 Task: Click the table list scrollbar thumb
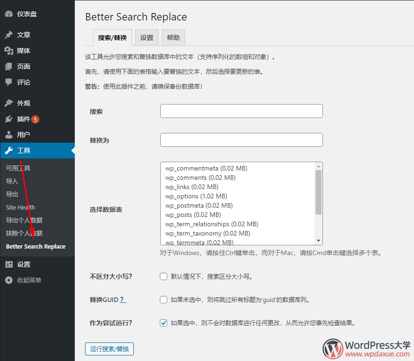tap(318, 192)
